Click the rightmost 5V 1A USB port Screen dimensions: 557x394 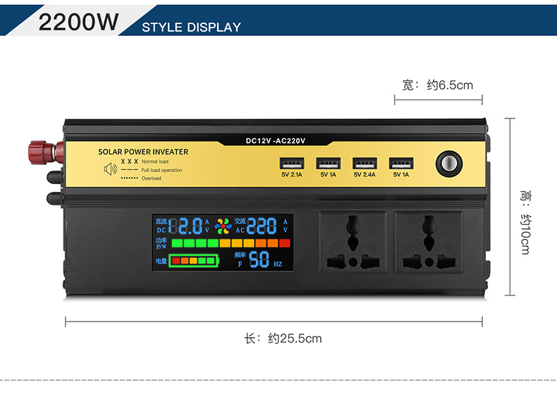(x=401, y=164)
